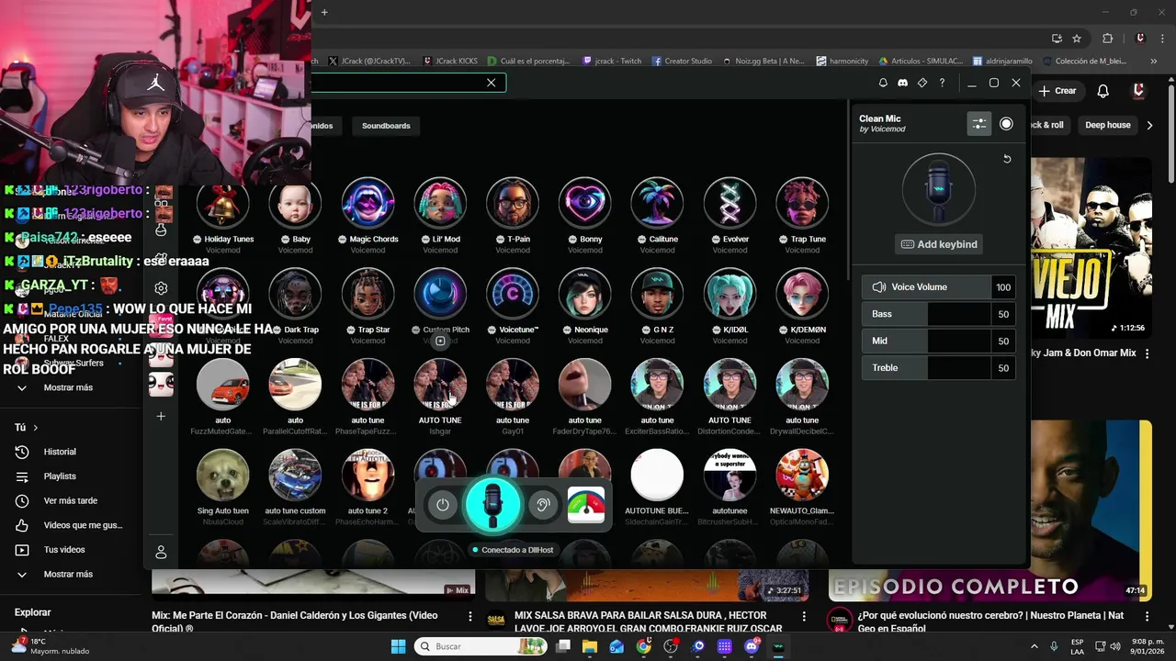Choose the Magic Chords voice
1176x661 pixels.
pos(367,204)
